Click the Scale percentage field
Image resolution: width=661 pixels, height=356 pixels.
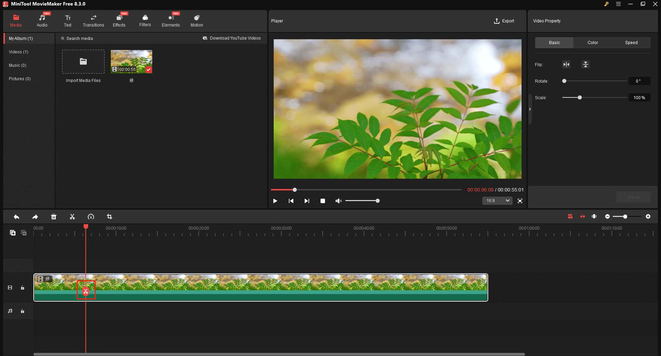pos(639,98)
